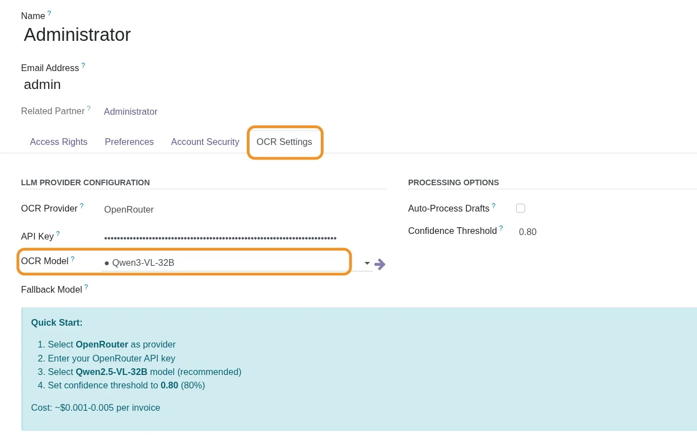Go to the Account Security tab

(x=205, y=142)
